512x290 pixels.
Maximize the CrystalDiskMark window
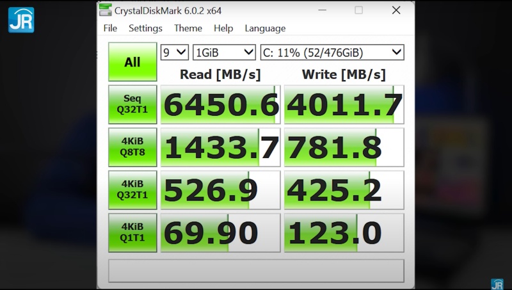[x=358, y=10]
